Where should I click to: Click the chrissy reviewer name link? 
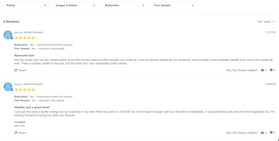click(x=19, y=32)
